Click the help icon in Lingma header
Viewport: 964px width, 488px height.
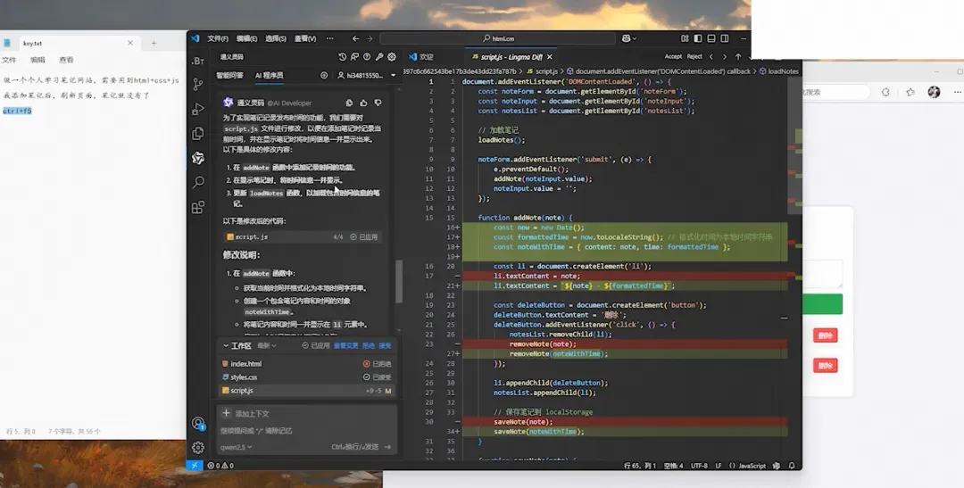367,56
